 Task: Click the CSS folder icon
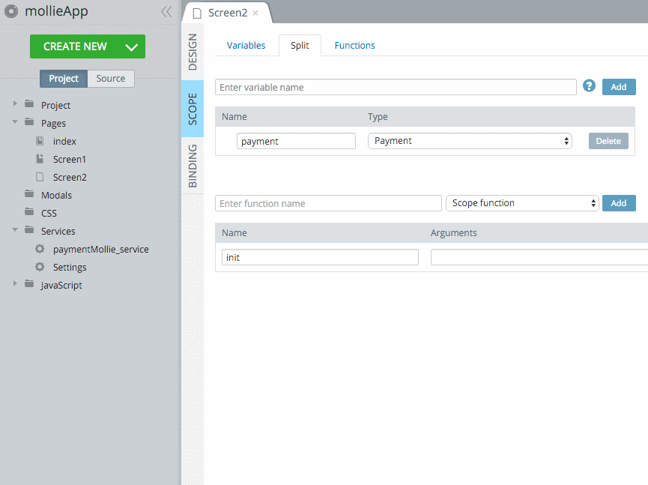29,213
